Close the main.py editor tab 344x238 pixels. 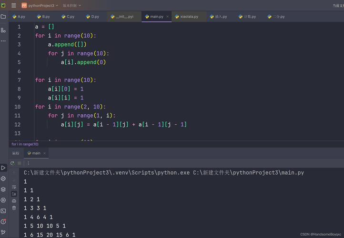[168, 17]
